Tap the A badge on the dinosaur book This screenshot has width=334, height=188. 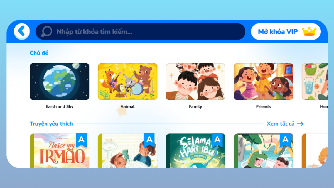285,140
